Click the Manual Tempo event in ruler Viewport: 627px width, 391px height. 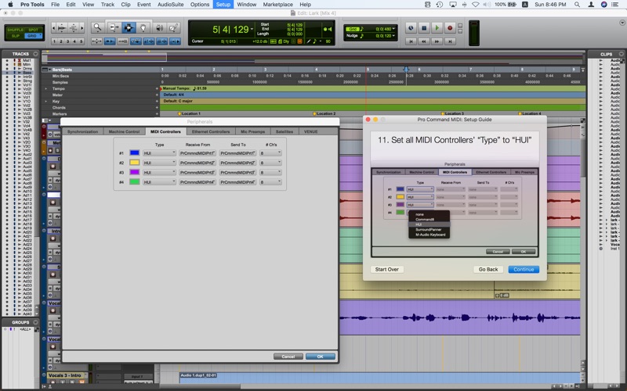[x=184, y=88]
